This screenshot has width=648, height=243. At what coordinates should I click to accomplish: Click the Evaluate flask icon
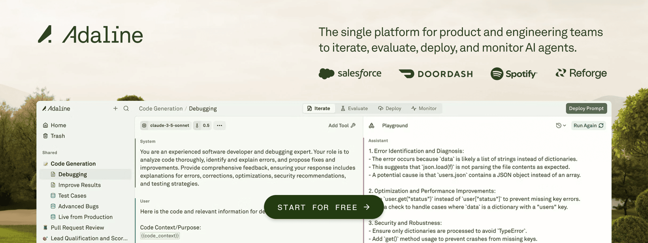(x=343, y=108)
